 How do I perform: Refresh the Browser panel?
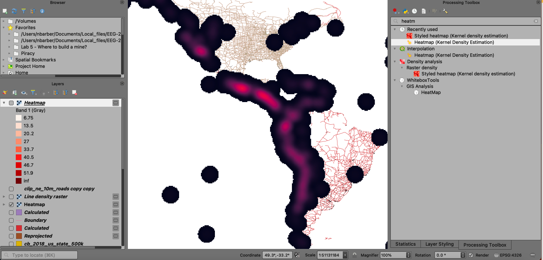coord(14,11)
